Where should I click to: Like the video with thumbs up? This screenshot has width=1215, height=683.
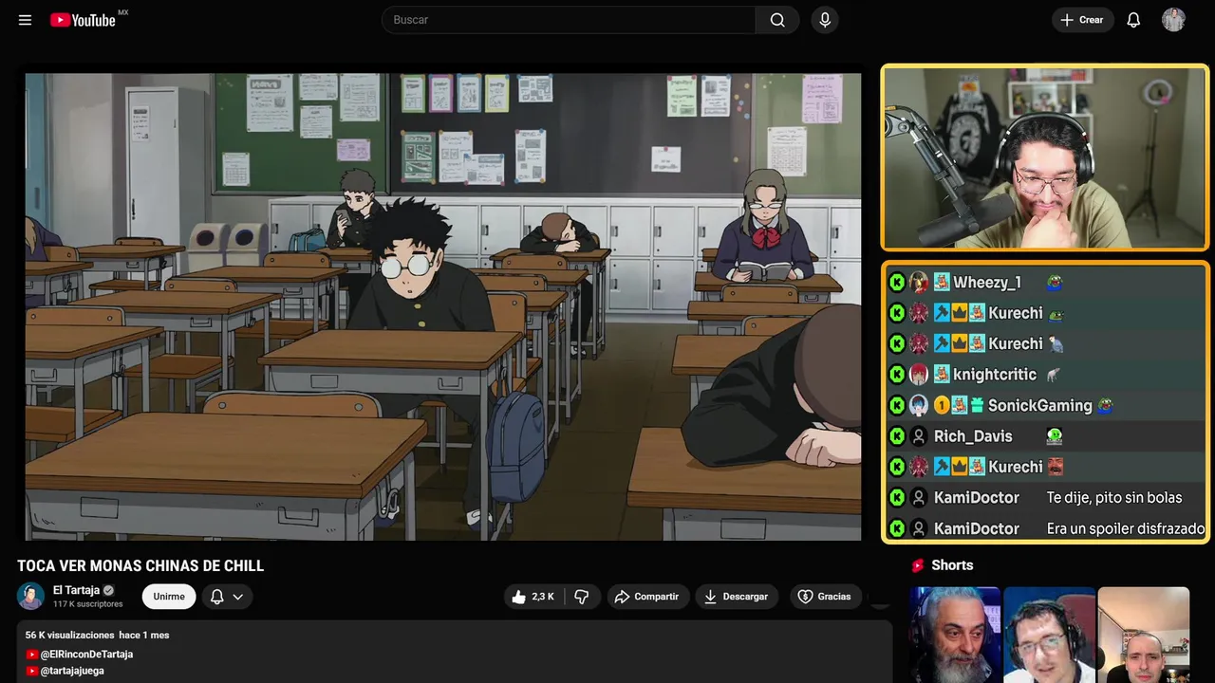[x=534, y=597]
